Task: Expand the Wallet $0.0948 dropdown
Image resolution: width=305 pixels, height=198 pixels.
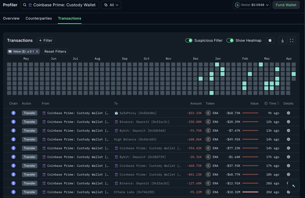Action: point(252,5)
